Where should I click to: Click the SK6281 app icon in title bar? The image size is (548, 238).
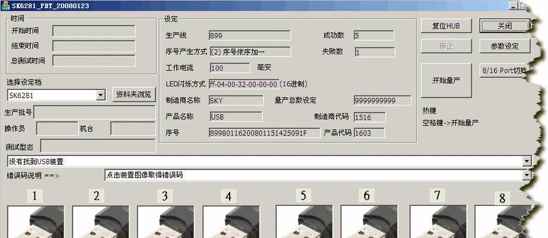pyautogui.click(x=5, y=5)
